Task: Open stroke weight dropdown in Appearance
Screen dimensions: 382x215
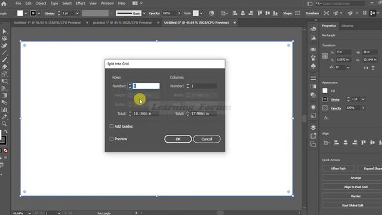Action: (363, 99)
